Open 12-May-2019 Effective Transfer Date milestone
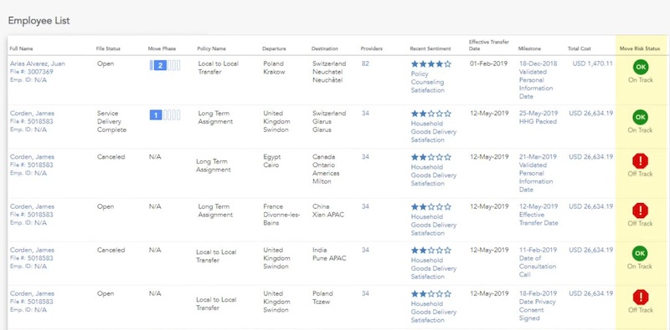The height and width of the screenshot is (330, 670). pyautogui.click(x=539, y=215)
